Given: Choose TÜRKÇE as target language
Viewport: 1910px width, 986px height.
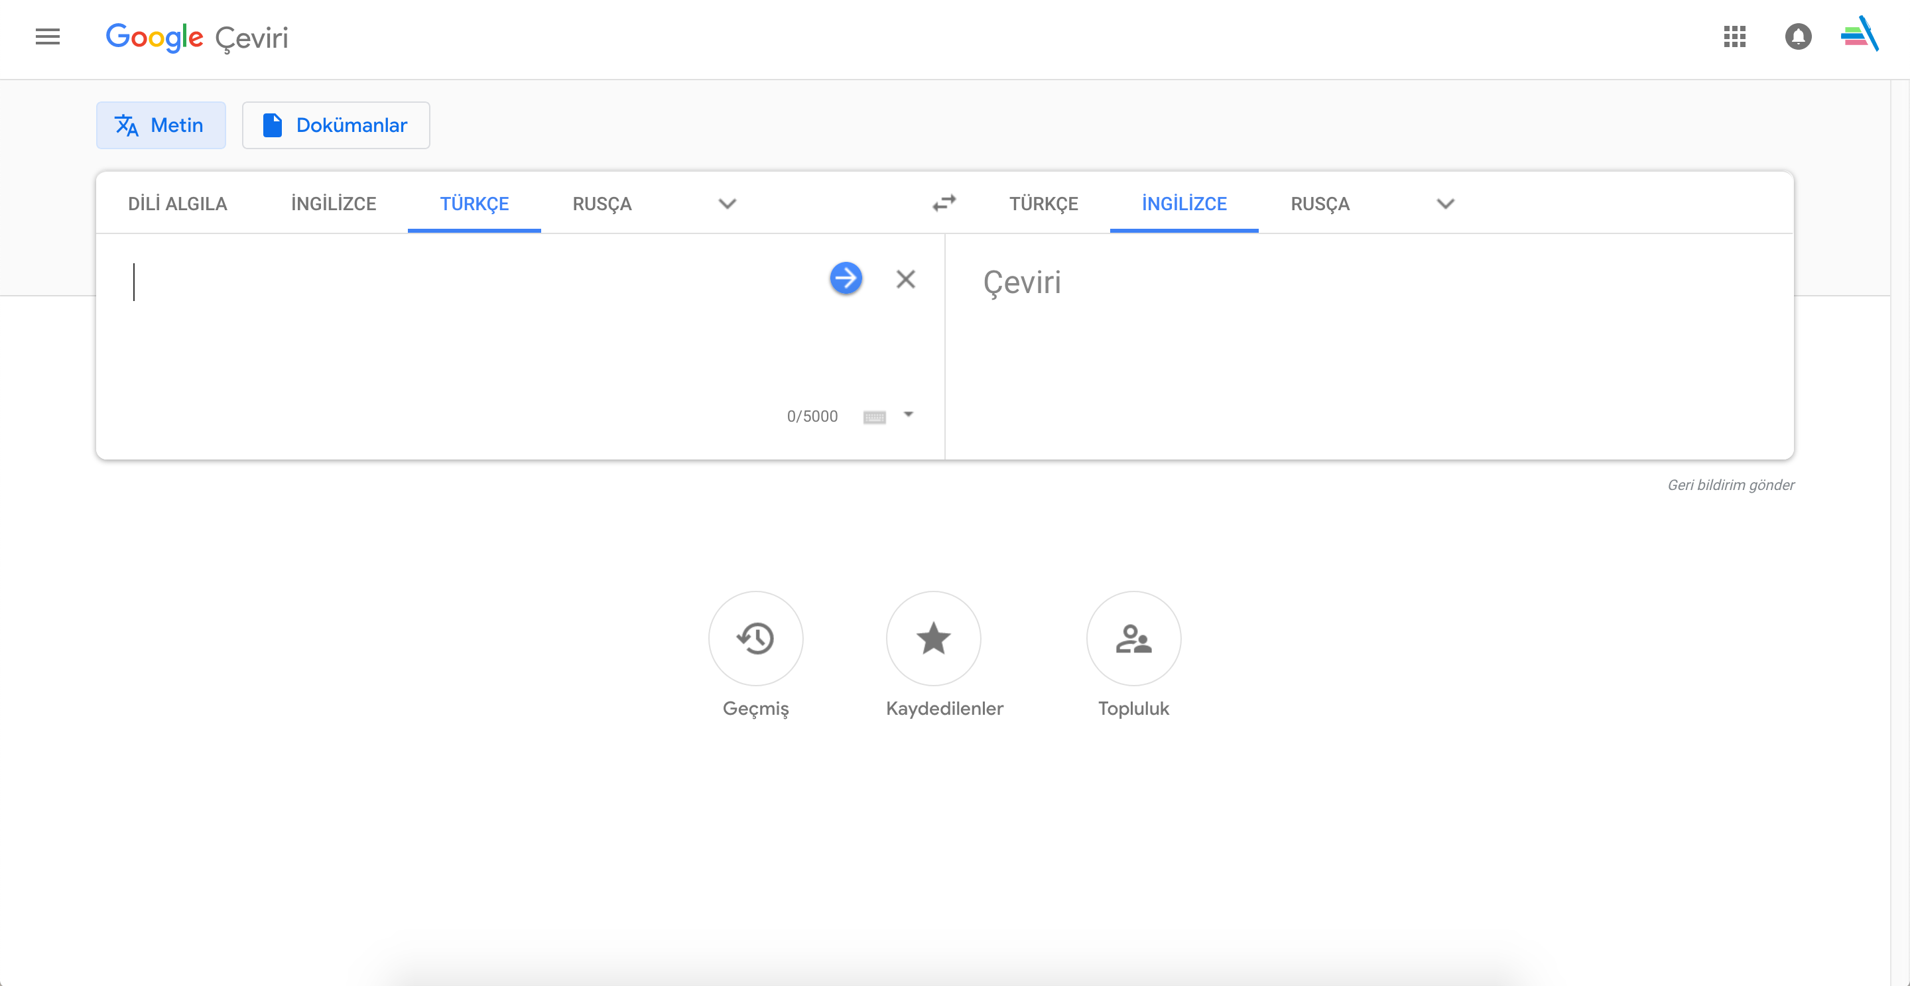Looking at the screenshot, I should point(1043,204).
